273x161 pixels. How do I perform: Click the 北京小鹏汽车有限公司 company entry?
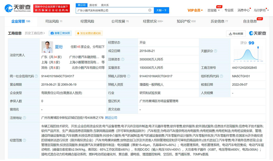tap(87, 67)
